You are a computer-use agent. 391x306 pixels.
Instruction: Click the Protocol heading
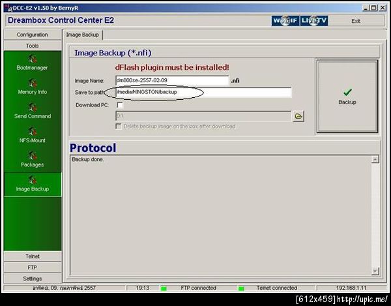[x=93, y=147]
